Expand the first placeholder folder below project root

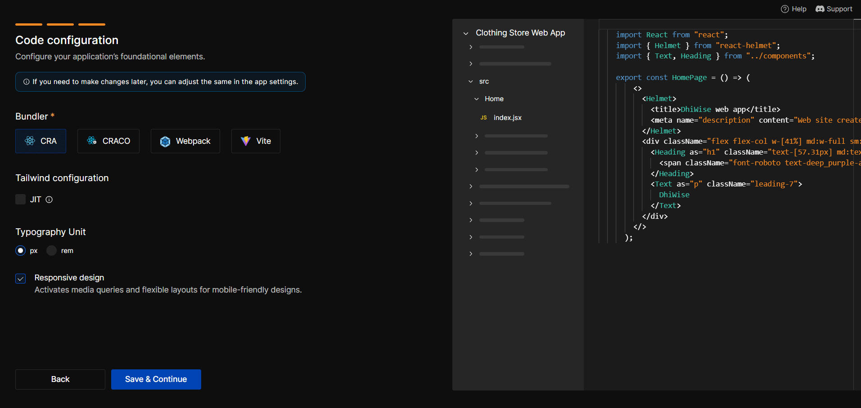click(x=471, y=47)
